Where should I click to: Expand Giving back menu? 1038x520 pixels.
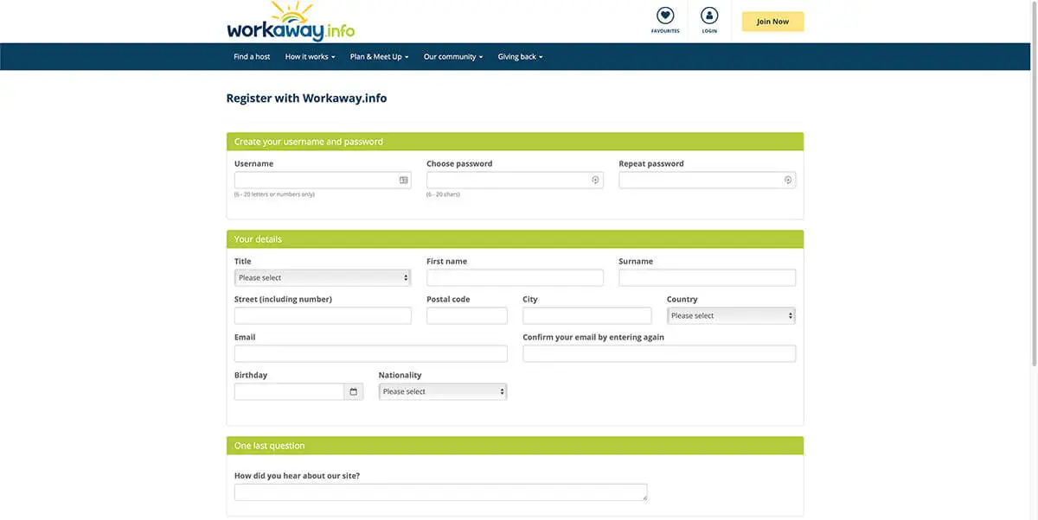pyautogui.click(x=520, y=57)
